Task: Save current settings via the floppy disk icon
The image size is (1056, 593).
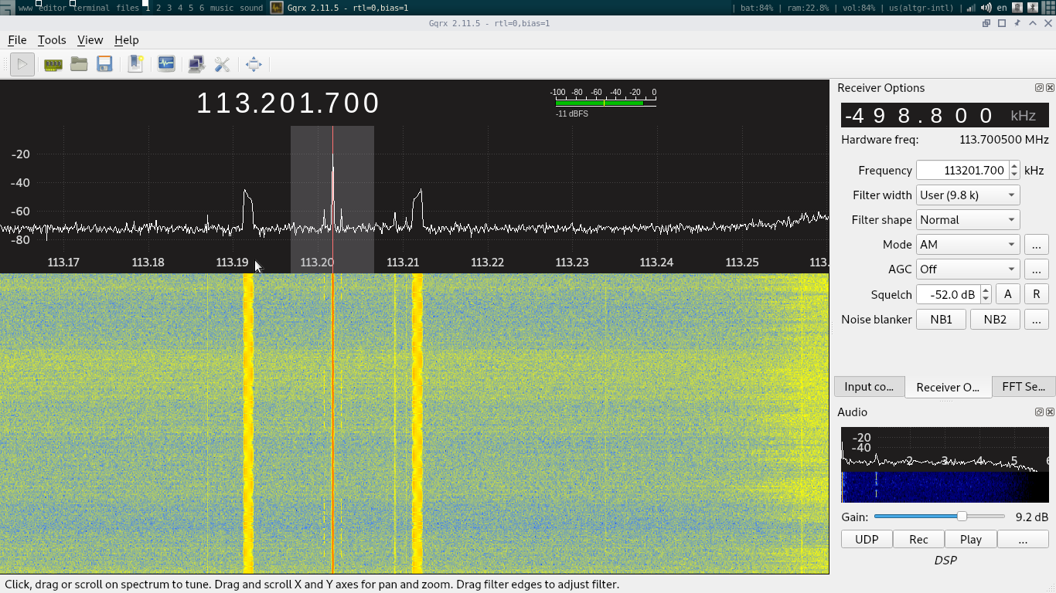Action: coord(104,64)
